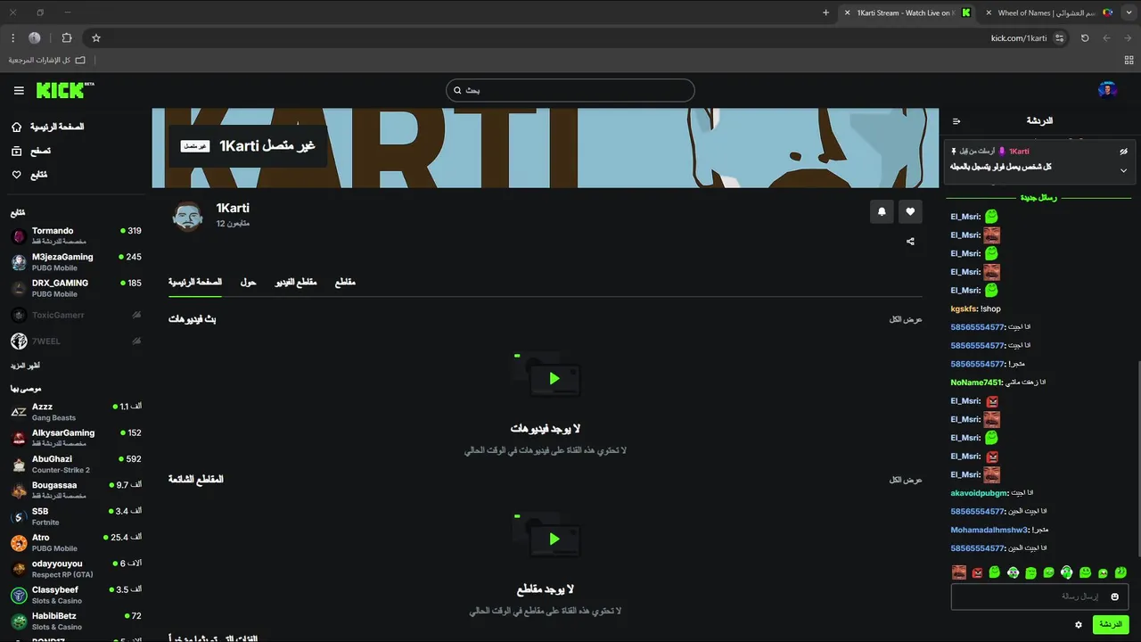Open chat settings gear icon
Image resolution: width=1141 pixels, height=642 pixels.
pos(1079,625)
